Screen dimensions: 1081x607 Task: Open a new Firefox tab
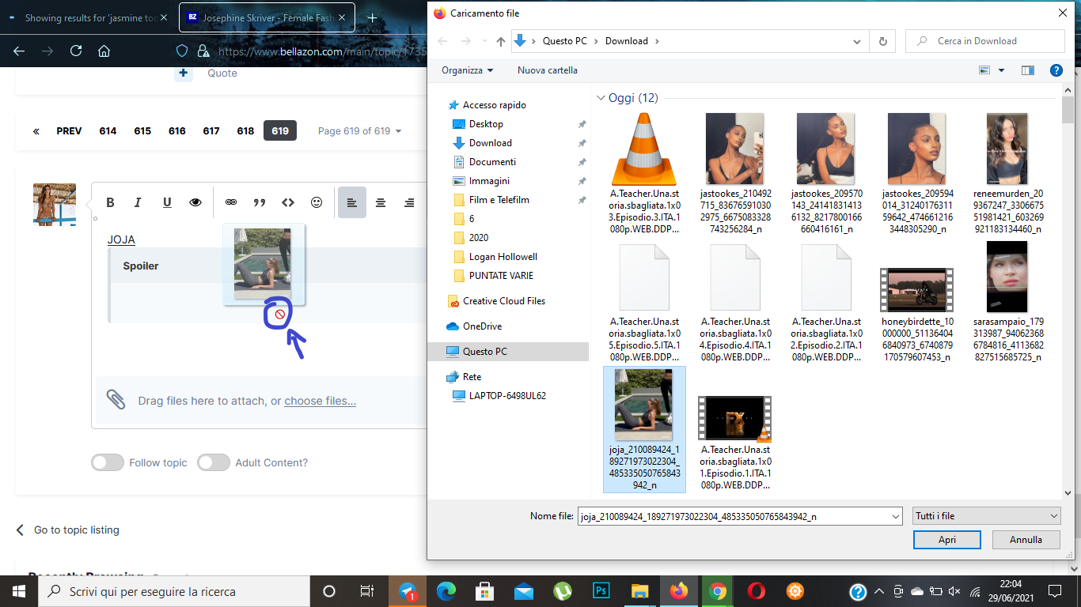pyautogui.click(x=372, y=17)
